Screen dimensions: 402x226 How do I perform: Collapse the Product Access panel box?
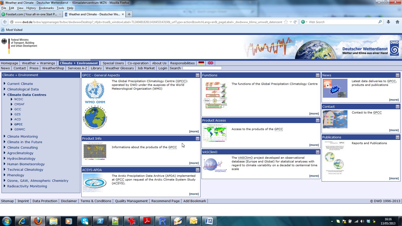coord(318,120)
